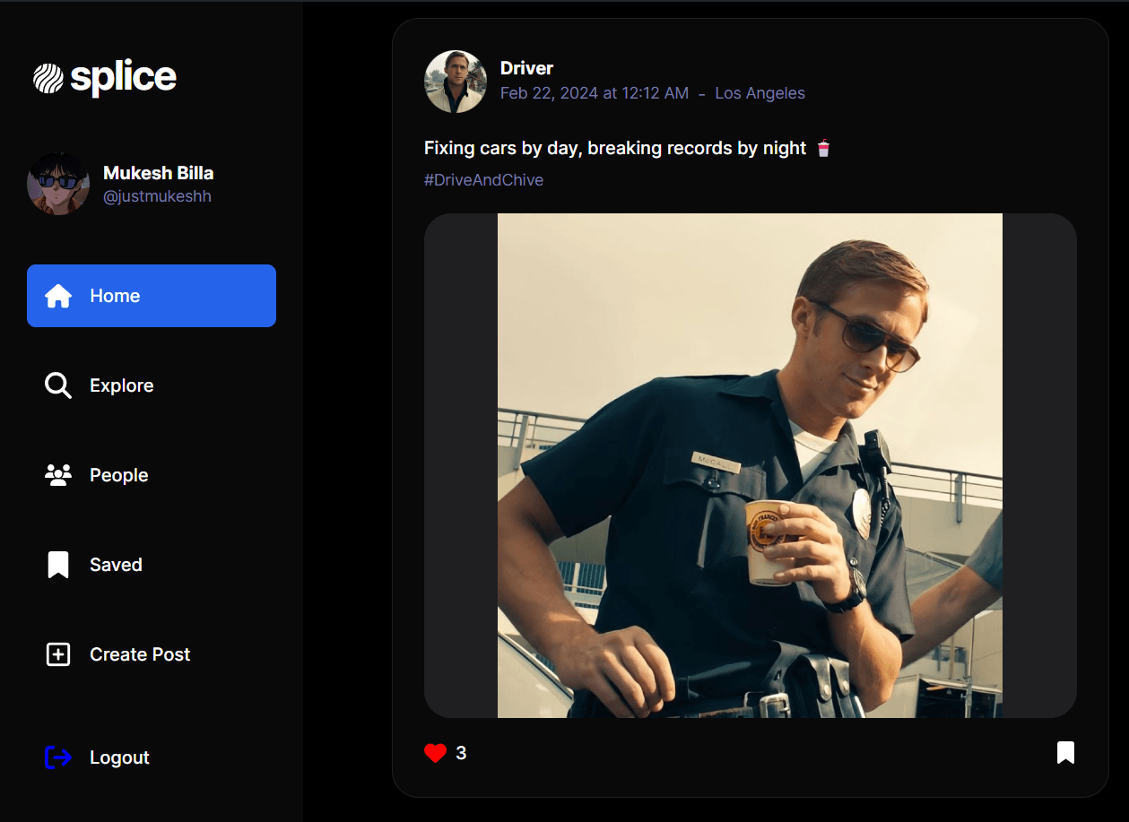Click the Saved bookmark icon in sidebar

(x=58, y=565)
